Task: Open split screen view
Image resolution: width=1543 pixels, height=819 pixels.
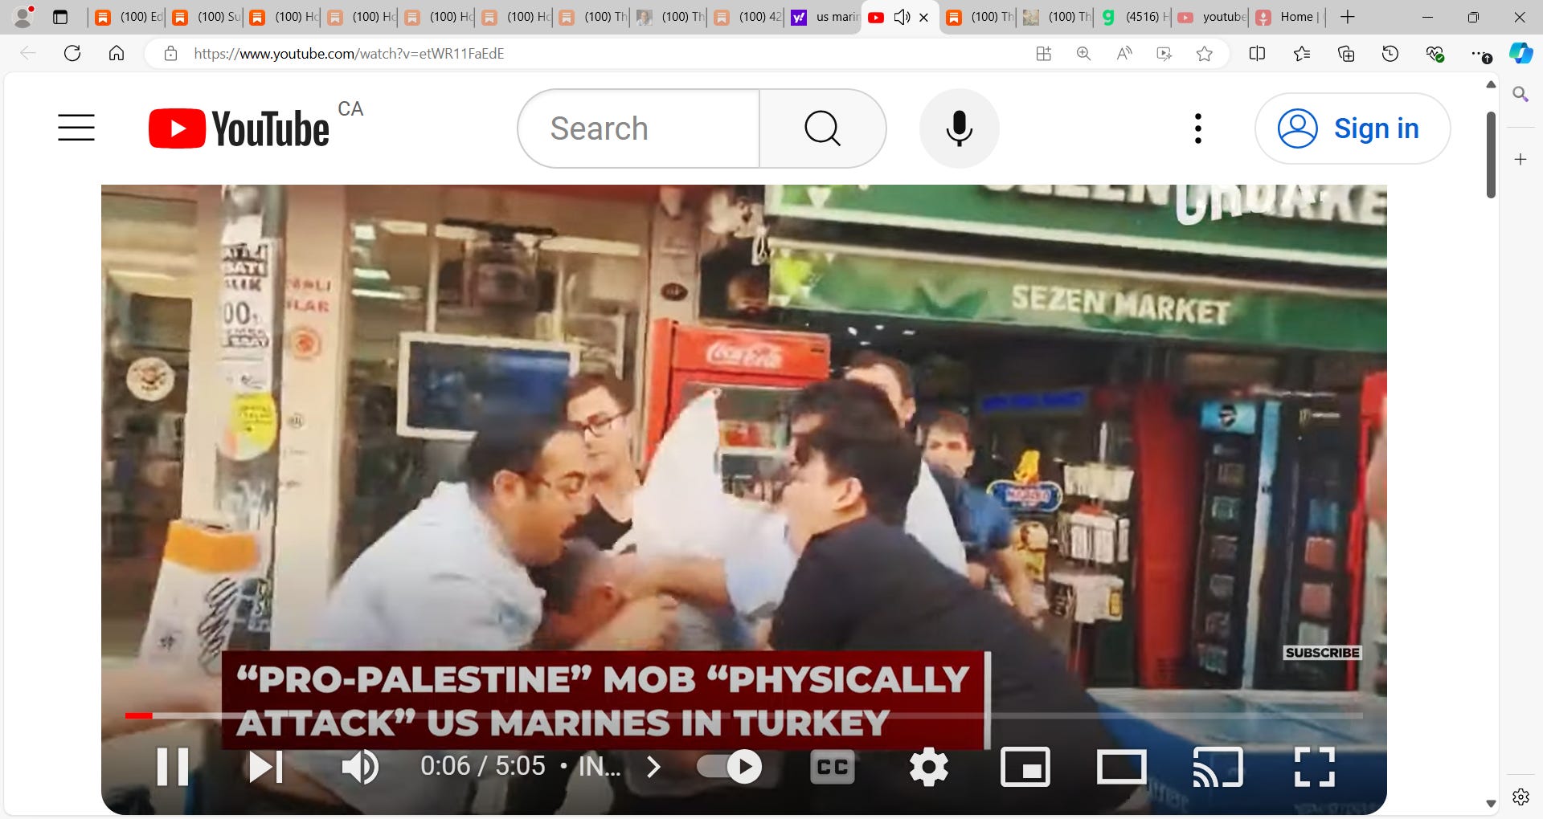Action: point(1258,54)
